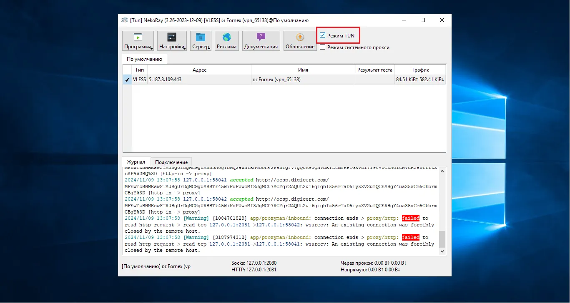Click the Через прокси traffic status
Image resolution: width=570 pixels, height=303 pixels.
[374, 263]
